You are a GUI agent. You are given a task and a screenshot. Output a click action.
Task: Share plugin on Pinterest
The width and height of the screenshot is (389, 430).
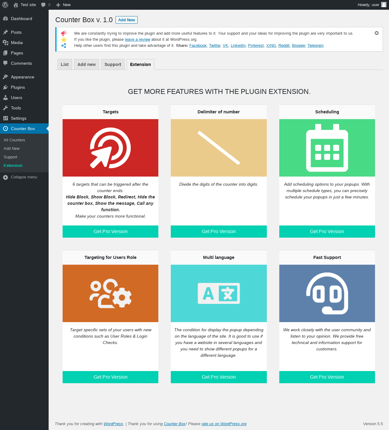tap(256, 46)
